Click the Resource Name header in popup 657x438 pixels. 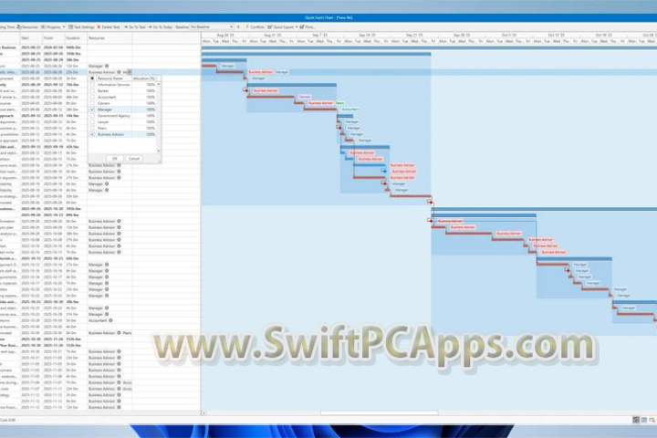pyautogui.click(x=113, y=78)
